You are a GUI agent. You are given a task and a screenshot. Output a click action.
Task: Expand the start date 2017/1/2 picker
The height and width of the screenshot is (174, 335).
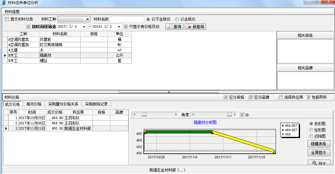[84, 27]
